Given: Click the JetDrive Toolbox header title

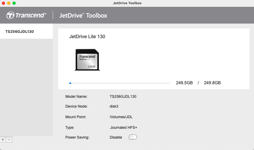Looking at the screenshot, I should (83, 16).
